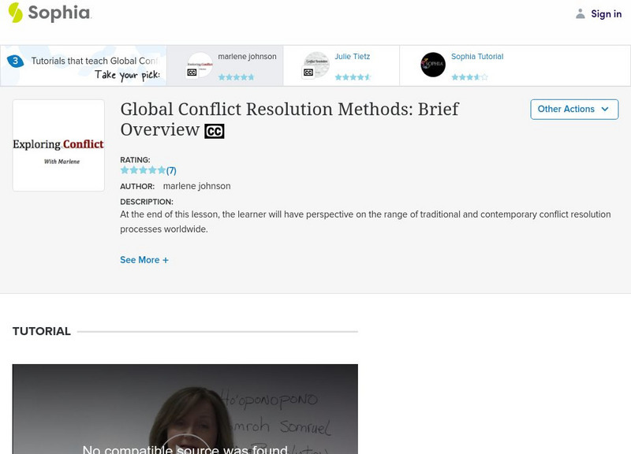
Task: Select marlene johnson tutorial tab
Action: tap(225, 65)
